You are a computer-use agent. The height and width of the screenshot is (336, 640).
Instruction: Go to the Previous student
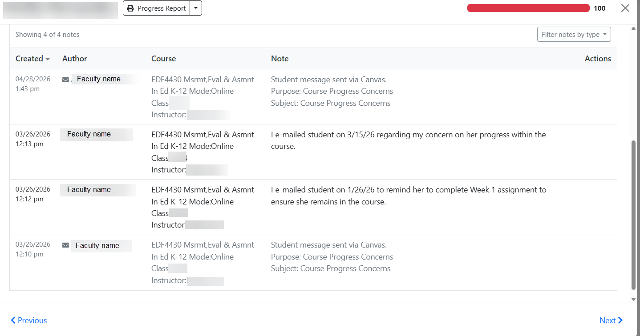29,320
